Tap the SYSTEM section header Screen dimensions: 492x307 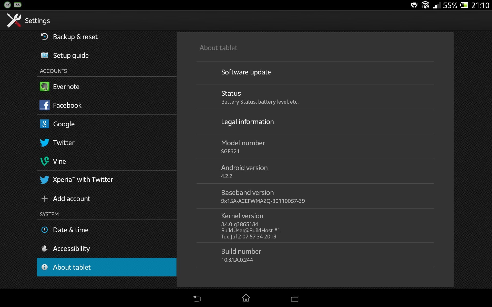pyautogui.click(x=49, y=214)
